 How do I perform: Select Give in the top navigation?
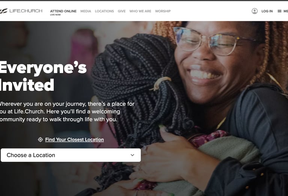click(121, 11)
